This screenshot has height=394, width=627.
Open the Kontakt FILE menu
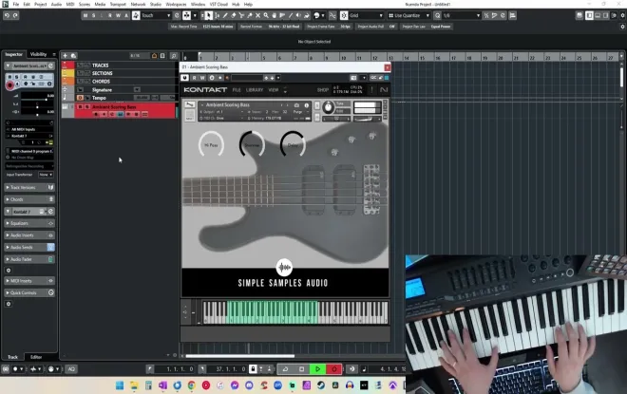(237, 90)
